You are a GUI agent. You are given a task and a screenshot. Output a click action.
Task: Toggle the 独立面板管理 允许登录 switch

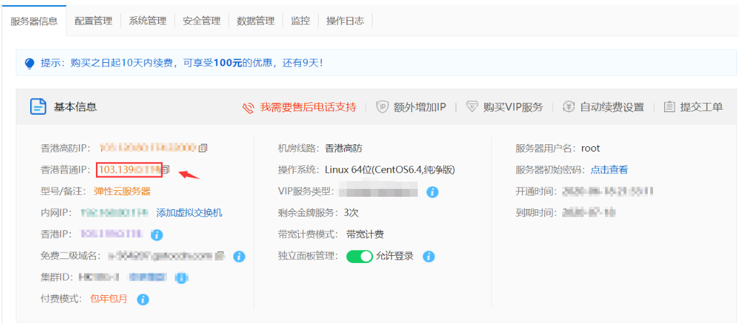[x=359, y=256]
